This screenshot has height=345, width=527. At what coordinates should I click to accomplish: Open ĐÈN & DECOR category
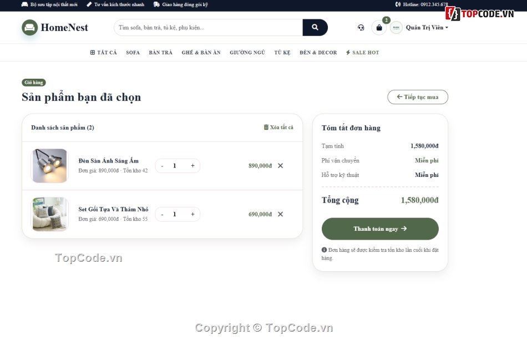click(318, 52)
